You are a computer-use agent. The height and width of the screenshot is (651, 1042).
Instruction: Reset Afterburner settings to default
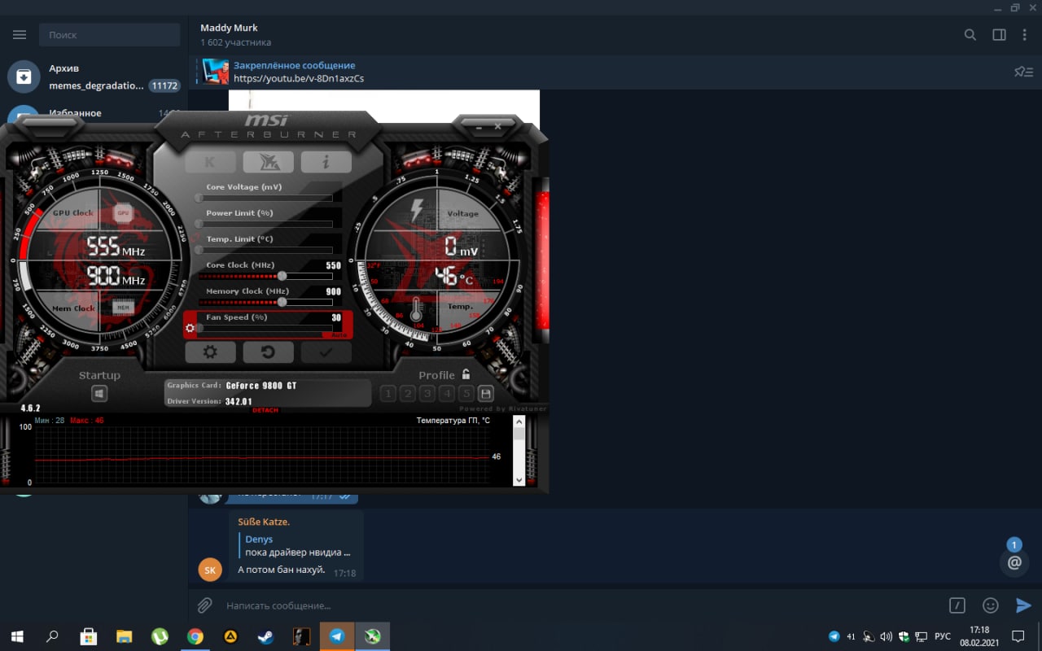[268, 352]
